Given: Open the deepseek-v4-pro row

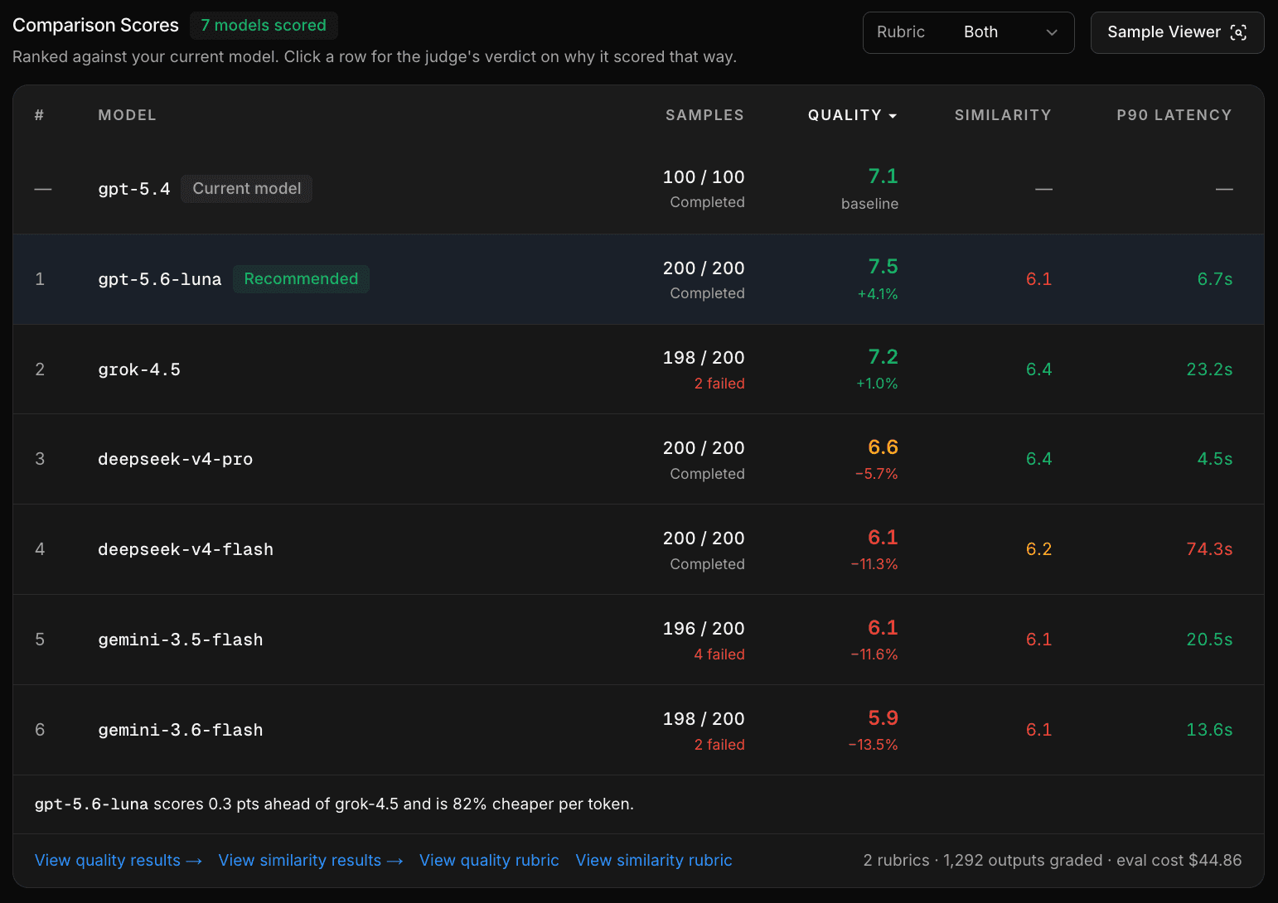Looking at the screenshot, I should tap(638, 459).
